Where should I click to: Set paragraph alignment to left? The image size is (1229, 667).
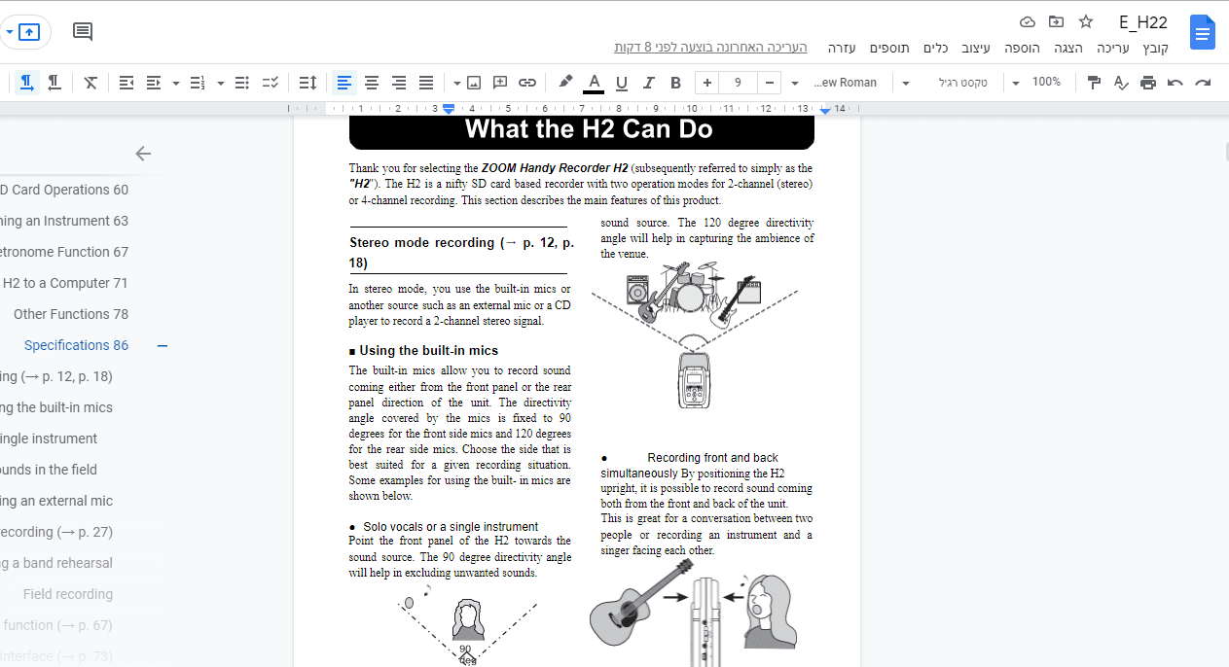343,83
